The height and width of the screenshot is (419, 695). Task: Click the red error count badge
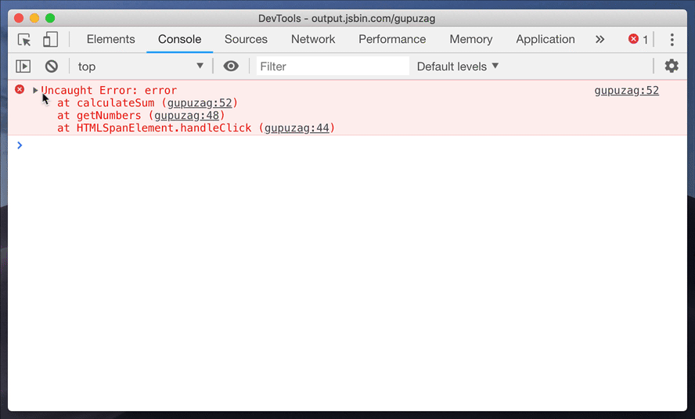[638, 40]
